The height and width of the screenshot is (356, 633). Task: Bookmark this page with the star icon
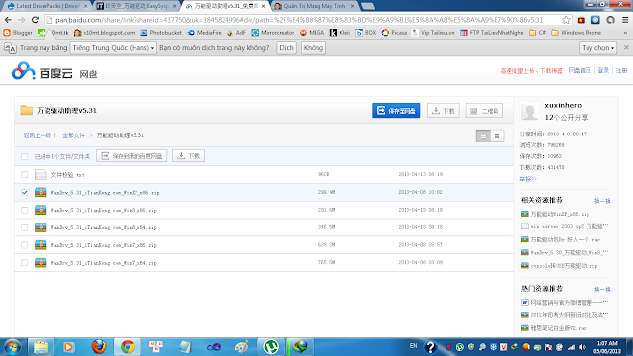coord(566,20)
